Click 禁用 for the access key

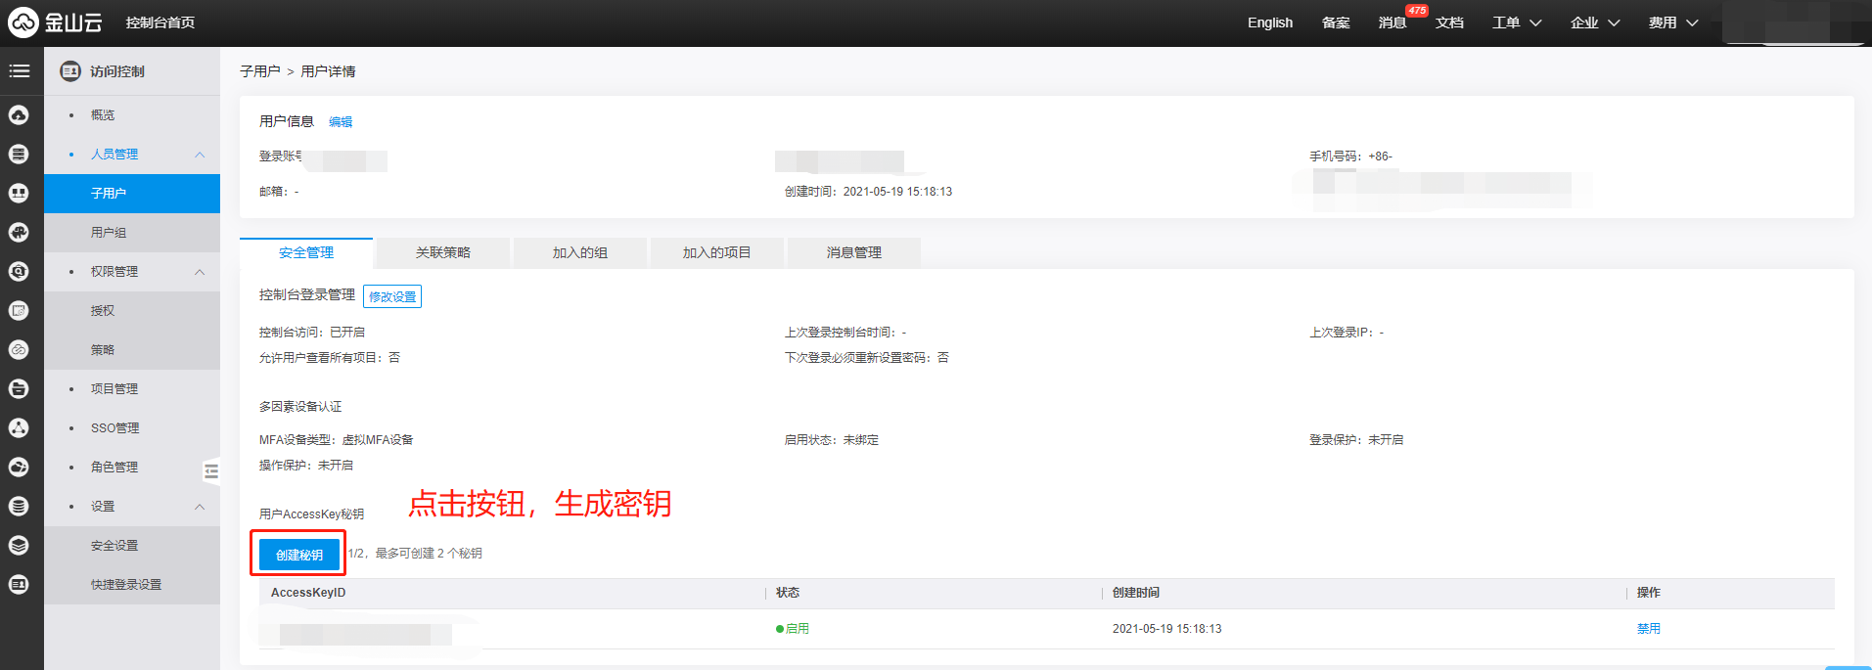1649,629
